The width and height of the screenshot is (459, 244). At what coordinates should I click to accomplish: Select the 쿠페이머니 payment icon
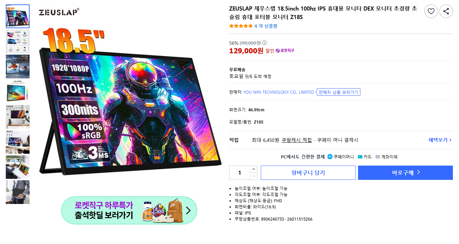pyautogui.click(x=330, y=157)
